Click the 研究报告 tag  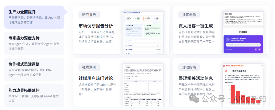tap(89, 14)
